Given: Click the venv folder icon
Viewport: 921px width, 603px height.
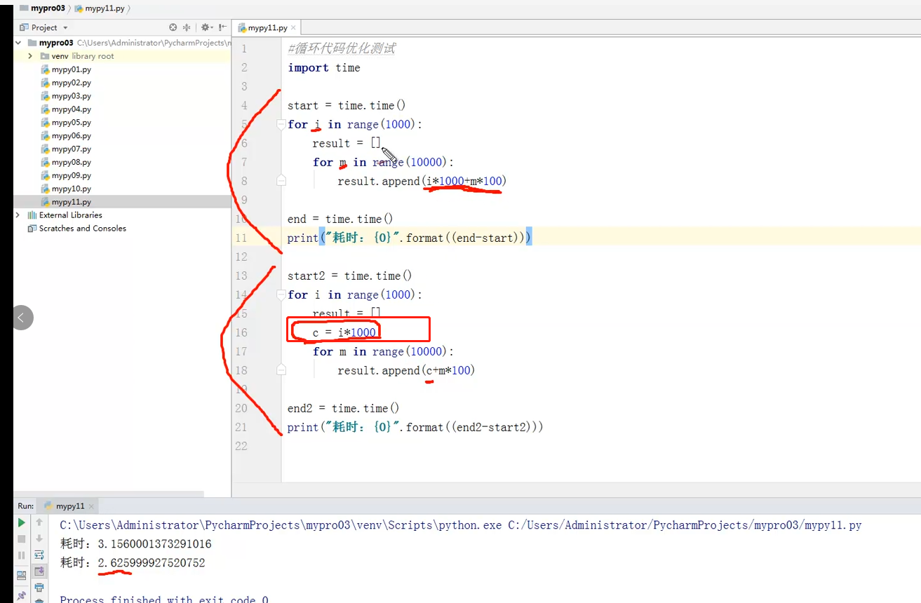Looking at the screenshot, I should pos(45,56).
